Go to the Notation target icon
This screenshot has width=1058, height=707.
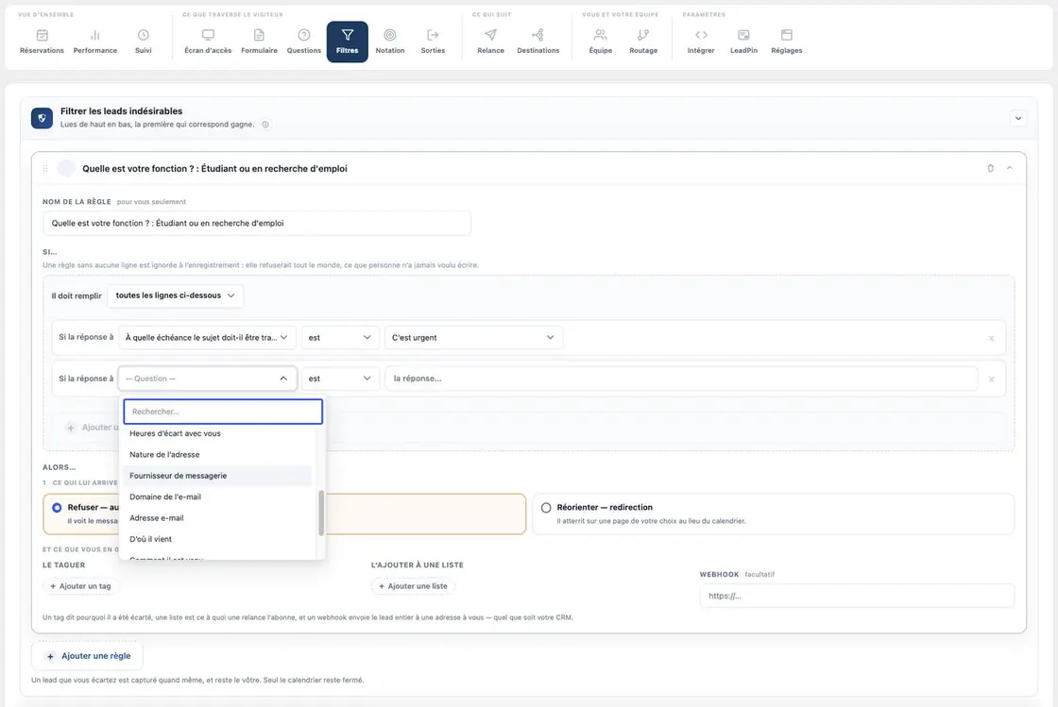(390, 35)
